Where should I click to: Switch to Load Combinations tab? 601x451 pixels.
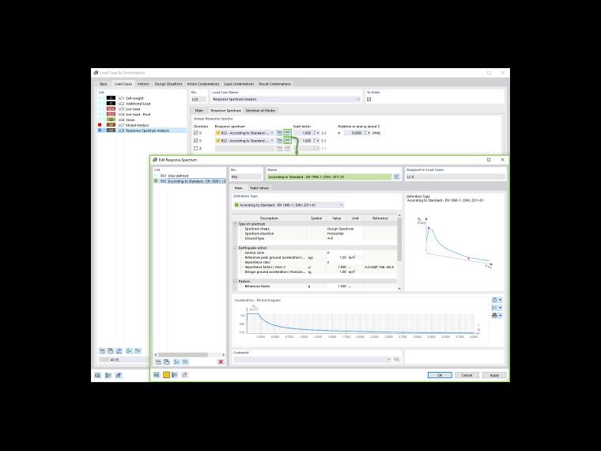(x=239, y=84)
